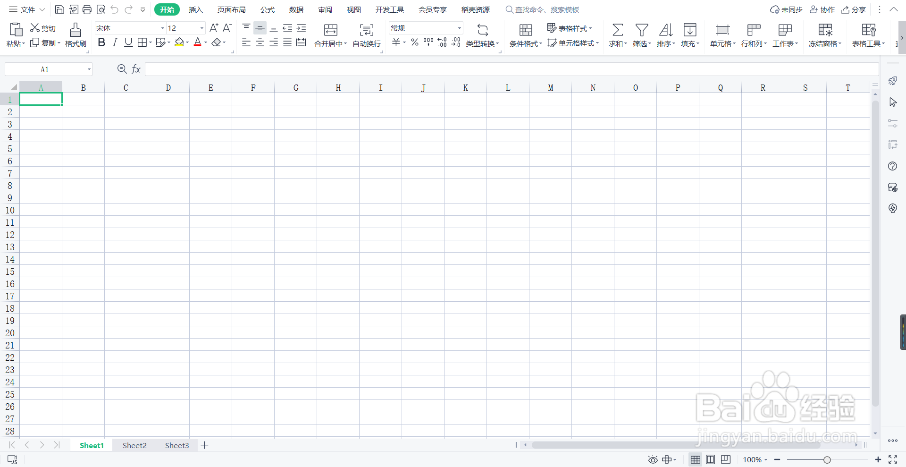Expand the Name Box dropdown arrow
Screen dimensions: 906x467
89,69
